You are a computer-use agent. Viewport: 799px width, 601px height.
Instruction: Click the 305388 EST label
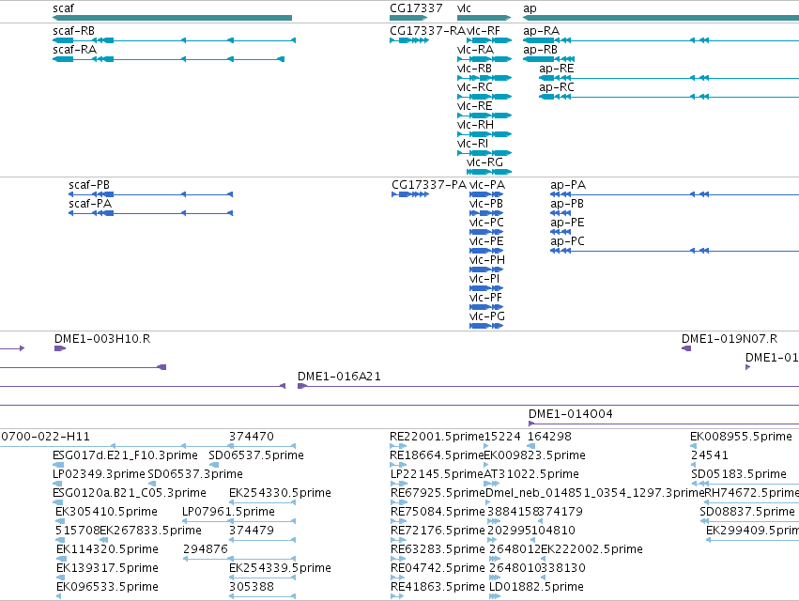[x=252, y=587]
